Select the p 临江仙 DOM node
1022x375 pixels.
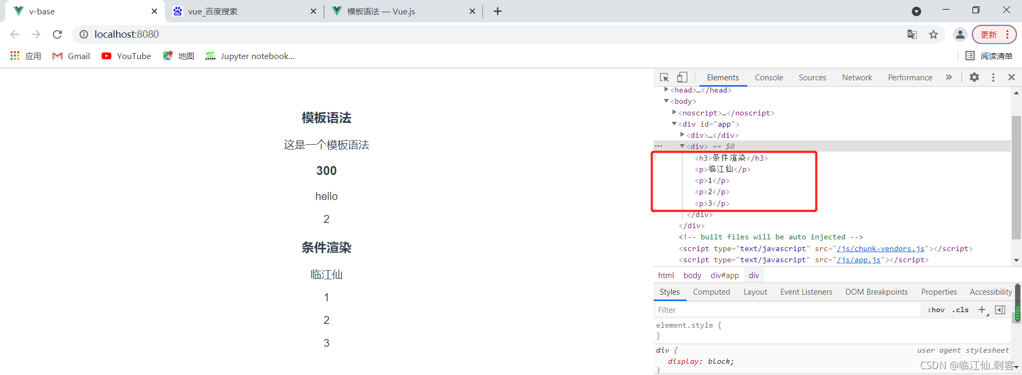tap(723, 169)
